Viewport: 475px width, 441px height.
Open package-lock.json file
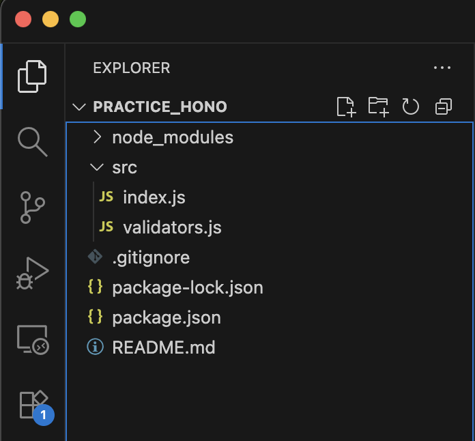point(187,287)
